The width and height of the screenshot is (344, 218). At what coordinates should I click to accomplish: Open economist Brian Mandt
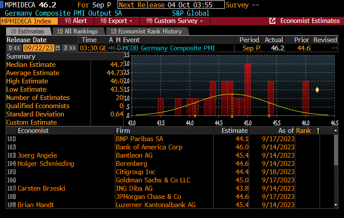(x=36, y=205)
